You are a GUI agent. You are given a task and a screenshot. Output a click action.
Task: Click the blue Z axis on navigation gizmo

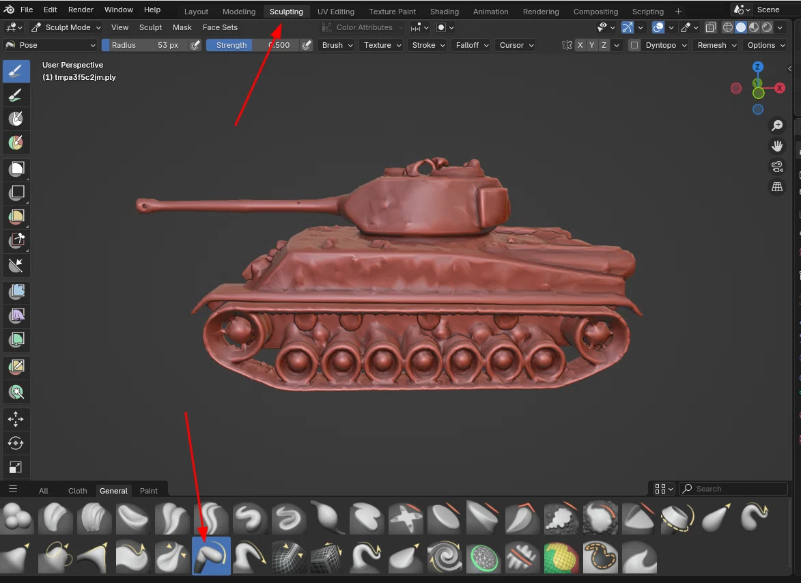[x=758, y=67]
